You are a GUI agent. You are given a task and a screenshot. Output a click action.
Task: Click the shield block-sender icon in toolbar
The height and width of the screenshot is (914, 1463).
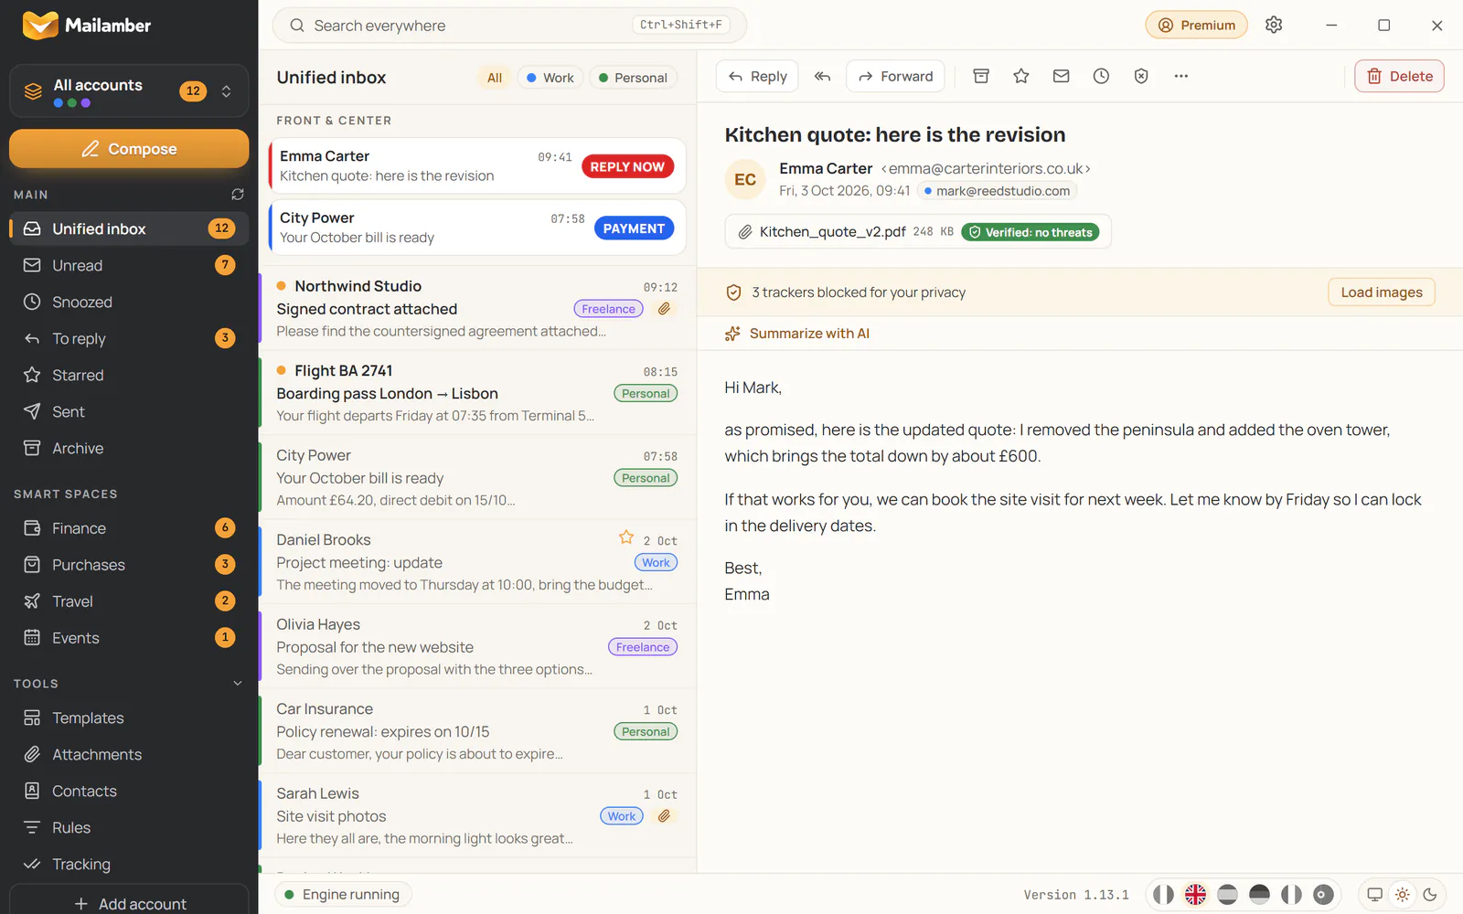[1141, 77]
